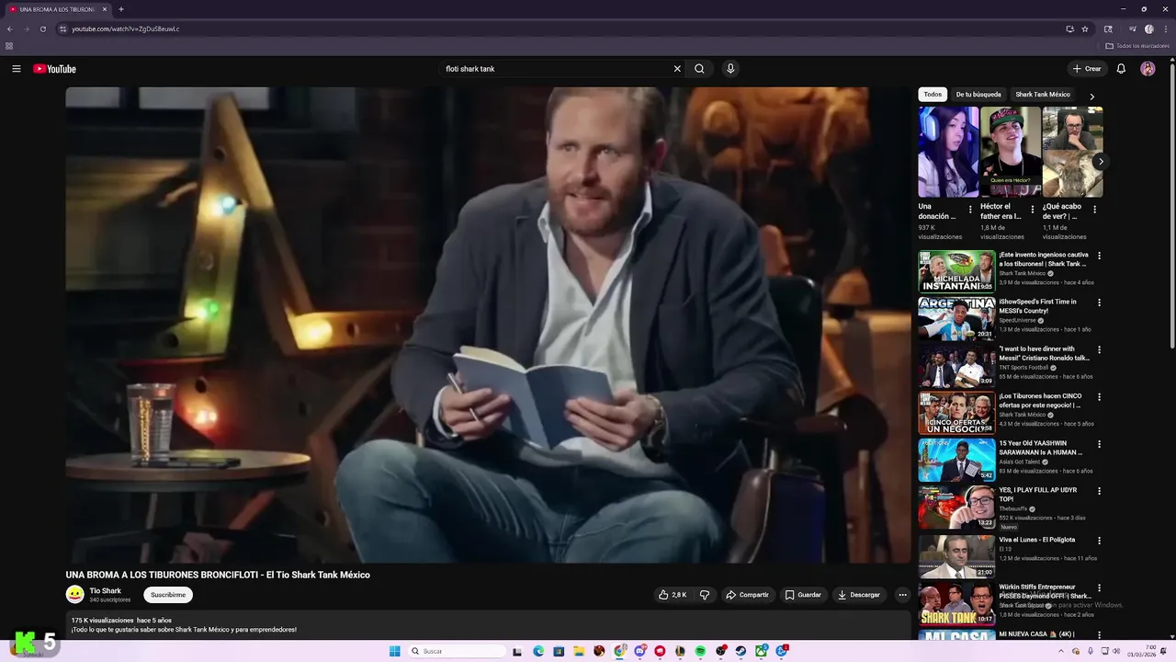
Task: Bookmark this page with the star icon
Action: tap(1085, 29)
